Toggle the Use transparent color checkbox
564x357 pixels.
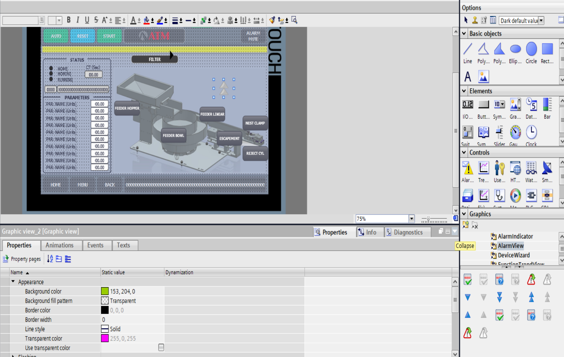[x=161, y=348]
